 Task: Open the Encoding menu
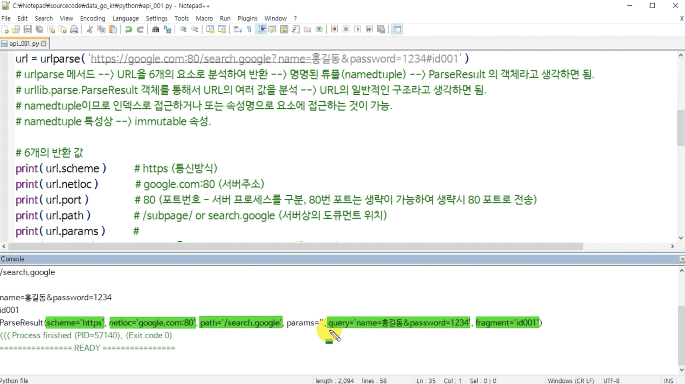[92, 18]
